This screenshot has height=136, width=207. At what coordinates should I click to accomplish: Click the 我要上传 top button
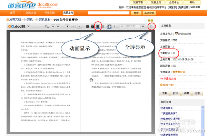click(x=156, y=2)
